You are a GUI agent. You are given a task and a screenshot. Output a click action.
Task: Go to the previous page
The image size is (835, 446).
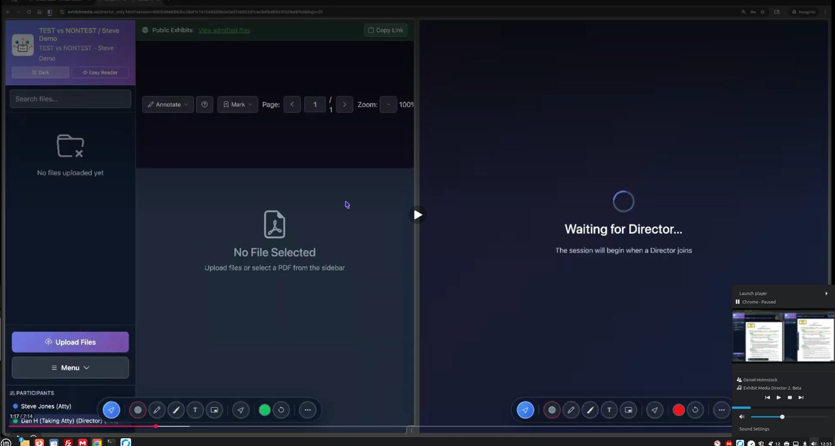(292, 104)
